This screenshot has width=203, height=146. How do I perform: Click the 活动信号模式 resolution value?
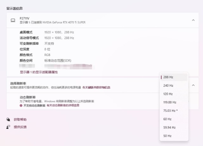coord(59,38)
